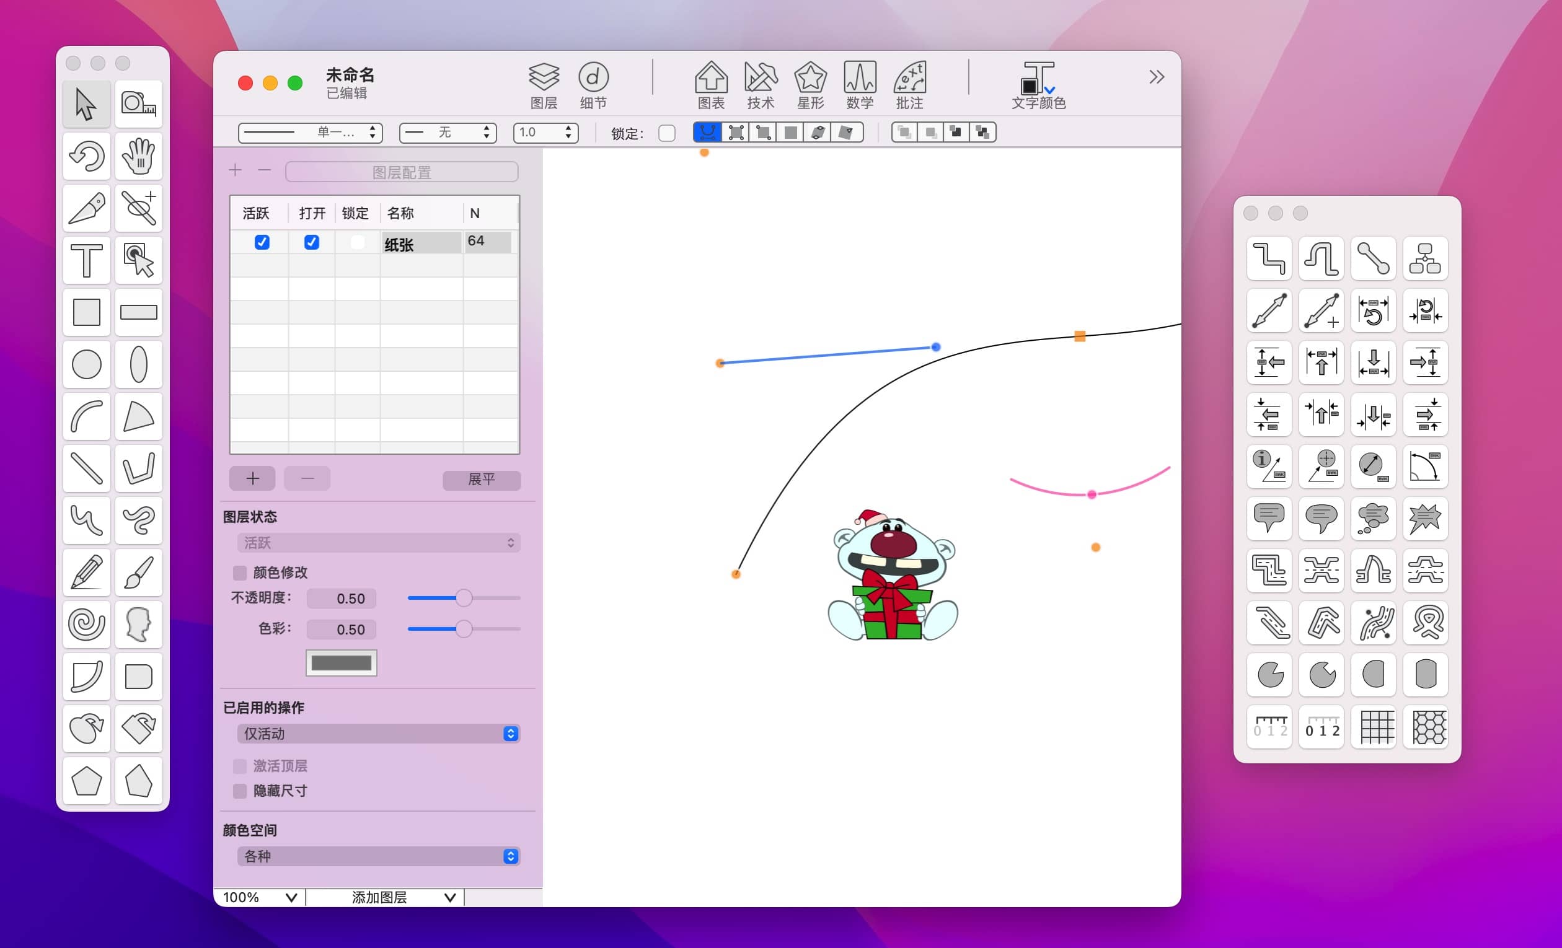Uncheck the open checkbox for 纸张 layer

pos(311,242)
